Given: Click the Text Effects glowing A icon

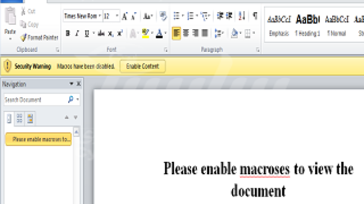Looking at the screenshot, I should tap(133, 34).
